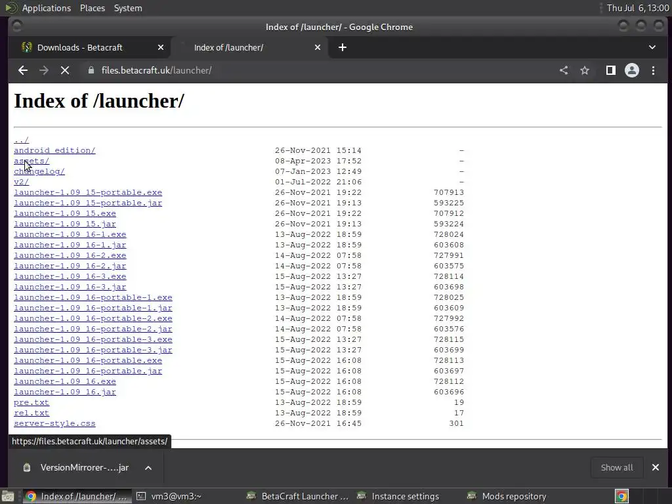This screenshot has width=672, height=504.
Task: Switch to BetaCraft Launcher taskbar window
Action: point(299,496)
